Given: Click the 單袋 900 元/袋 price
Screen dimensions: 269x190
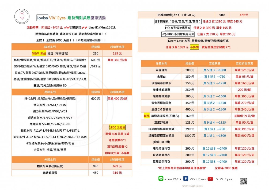Looking at the screenshot, I should pyautogui.click(x=244, y=135).
